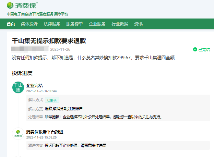This screenshot has width=214, height=157.
Task: Open the 企业服务 menu item
Action: click(97, 24)
